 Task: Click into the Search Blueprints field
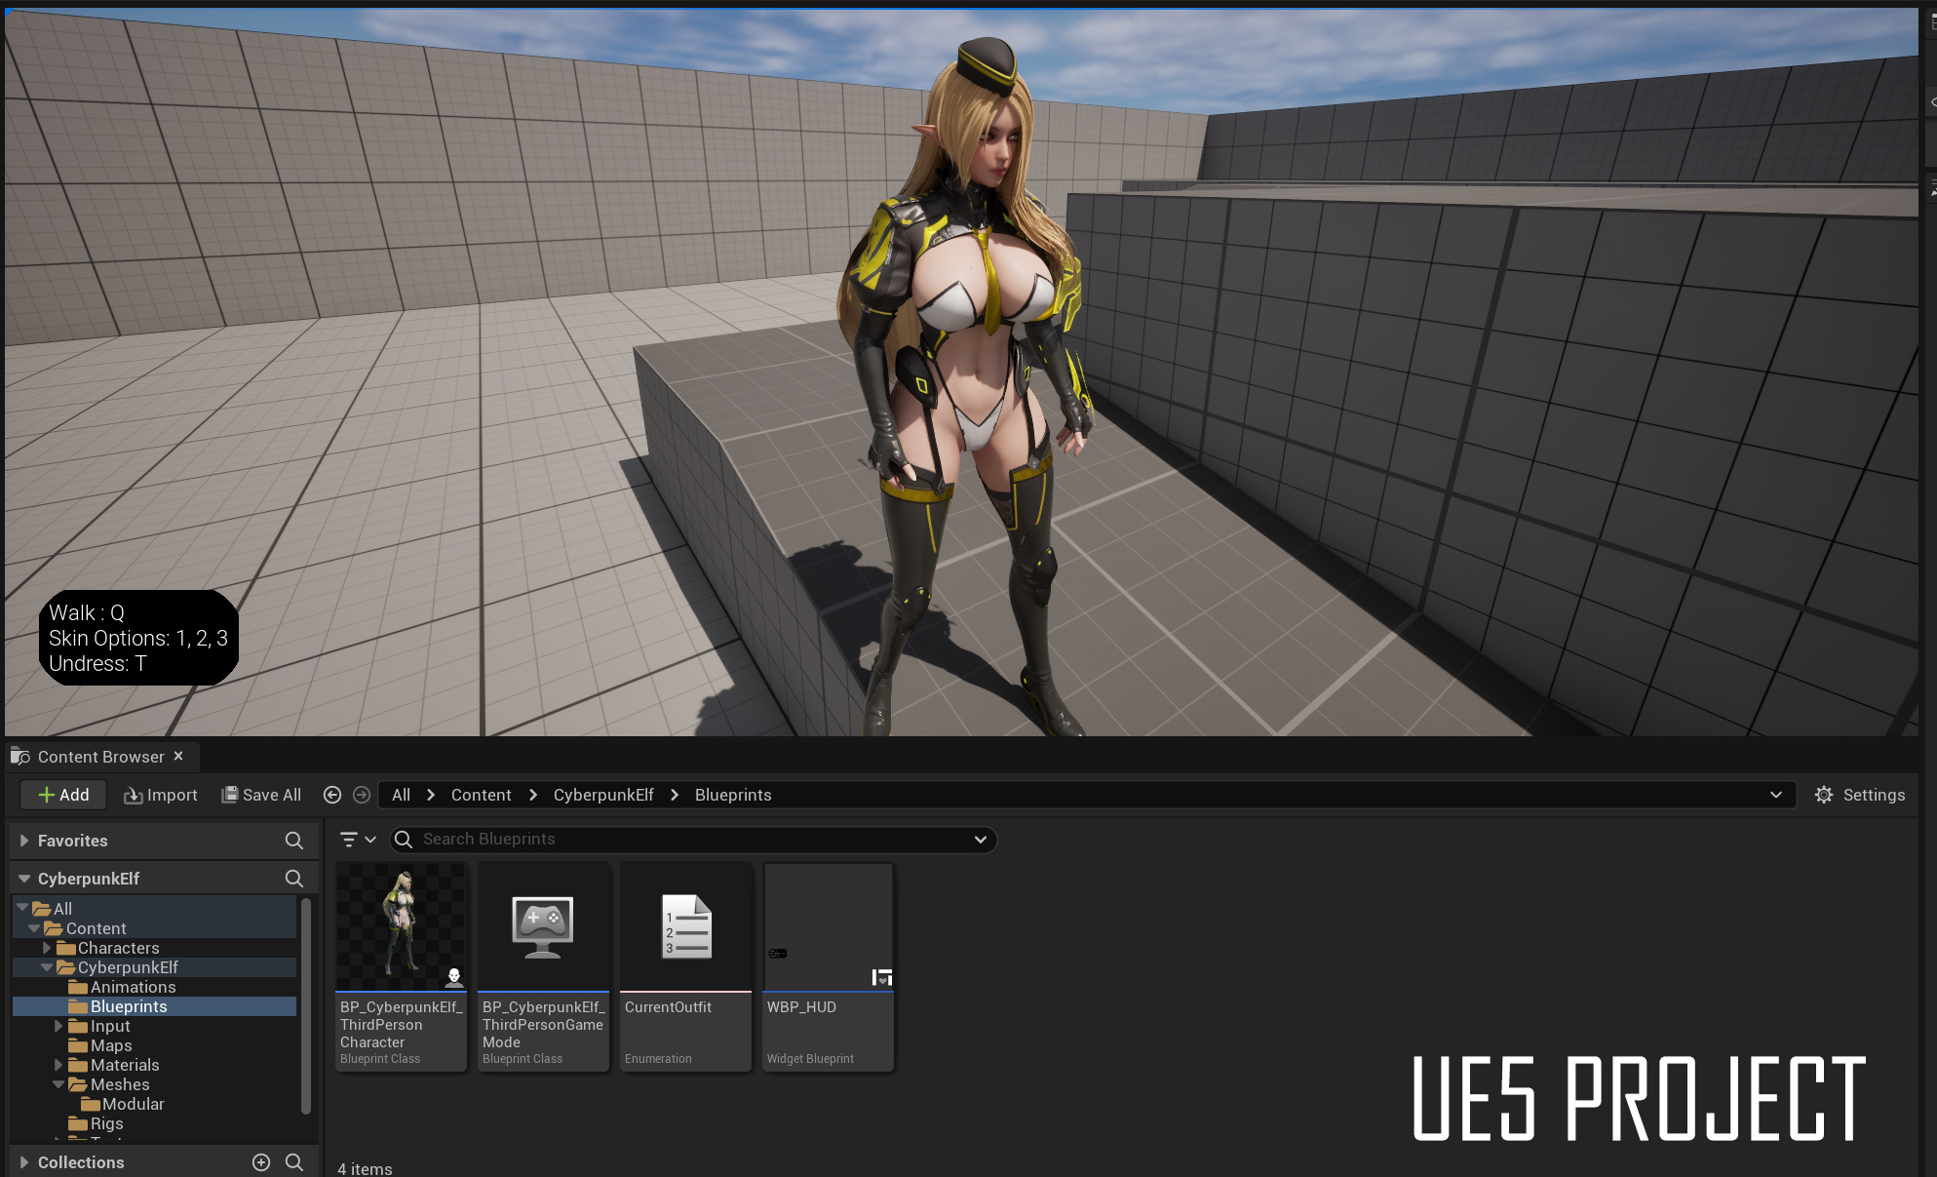692,840
